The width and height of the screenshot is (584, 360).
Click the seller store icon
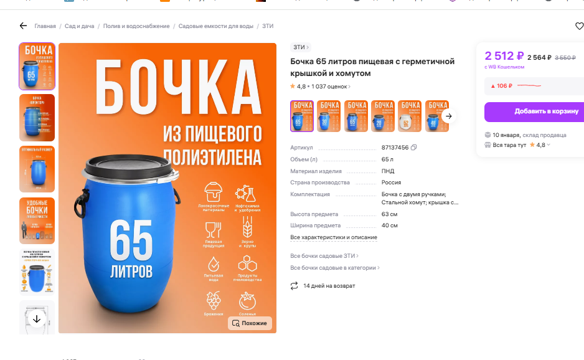[x=487, y=145]
